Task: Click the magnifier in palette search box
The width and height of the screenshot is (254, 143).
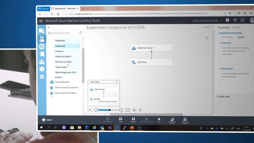Action: 81,33
